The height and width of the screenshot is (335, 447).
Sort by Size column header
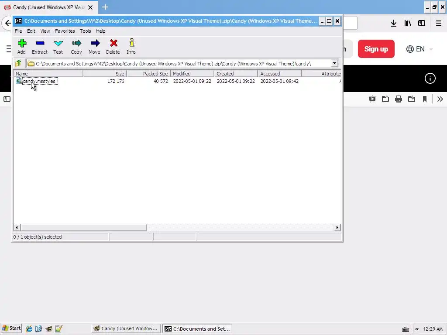(x=105, y=73)
